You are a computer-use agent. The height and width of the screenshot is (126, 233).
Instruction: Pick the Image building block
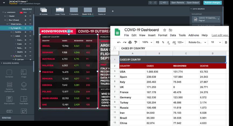point(24,73)
